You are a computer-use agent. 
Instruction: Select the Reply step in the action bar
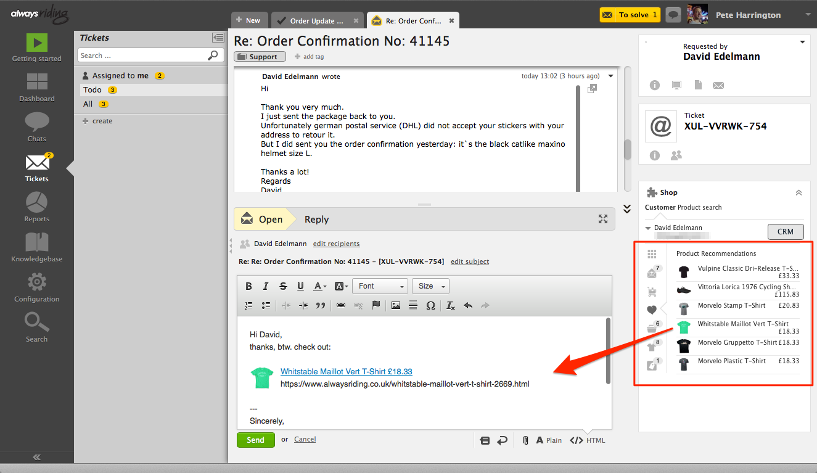click(316, 220)
